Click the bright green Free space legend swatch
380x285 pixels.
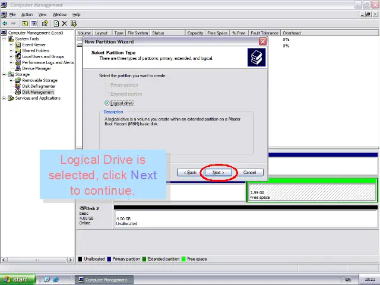[x=183, y=259]
